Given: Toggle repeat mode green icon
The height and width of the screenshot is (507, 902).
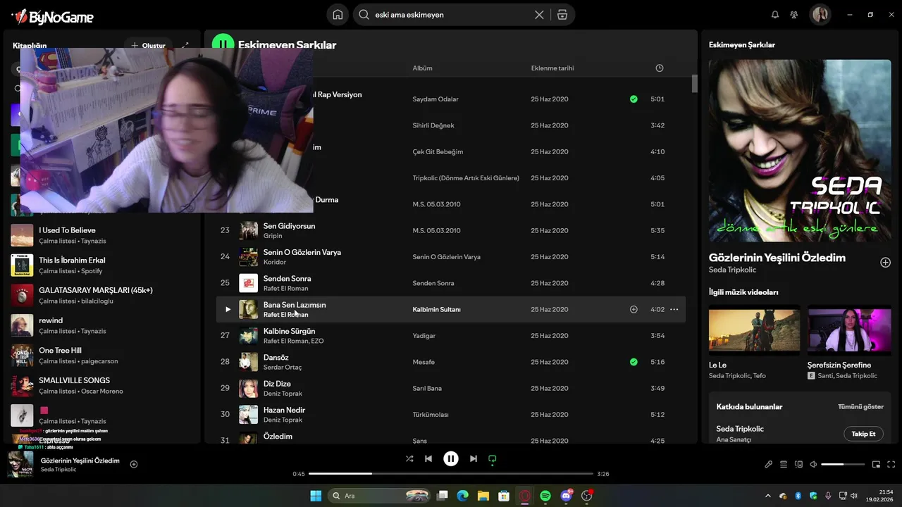Looking at the screenshot, I should [x=493, y=459].
